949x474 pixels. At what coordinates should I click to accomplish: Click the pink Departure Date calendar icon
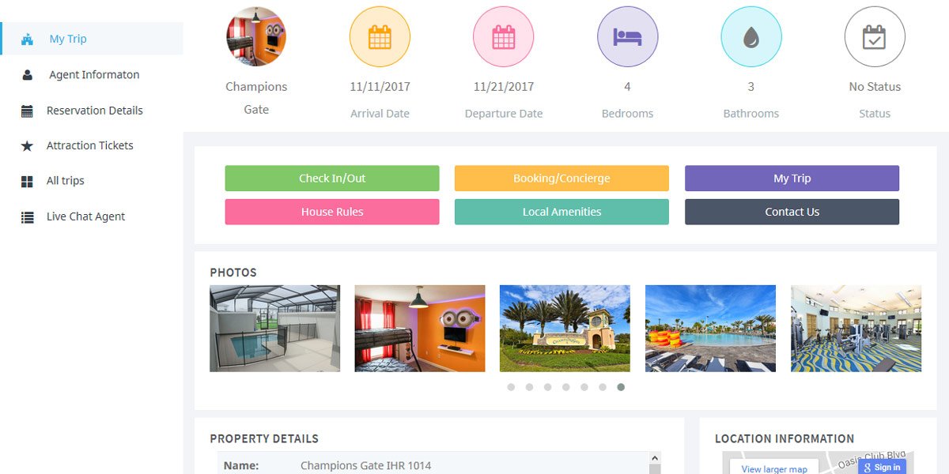click(x=504, y=37)
